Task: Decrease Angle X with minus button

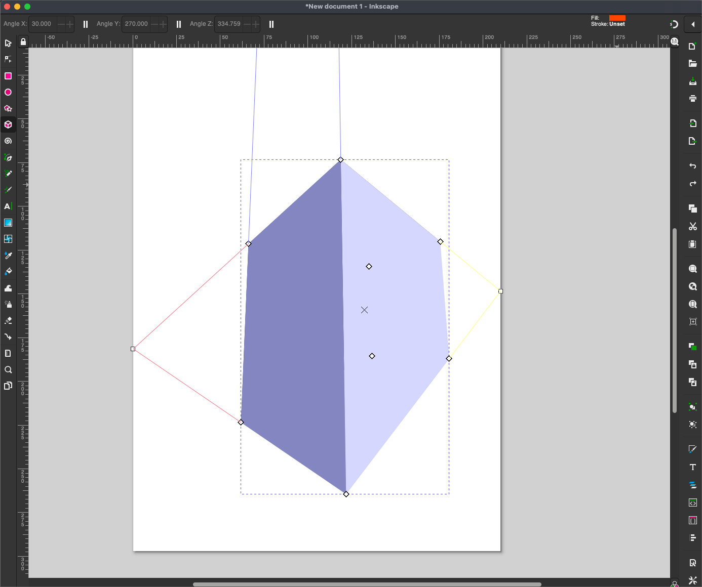Action: 61,24
